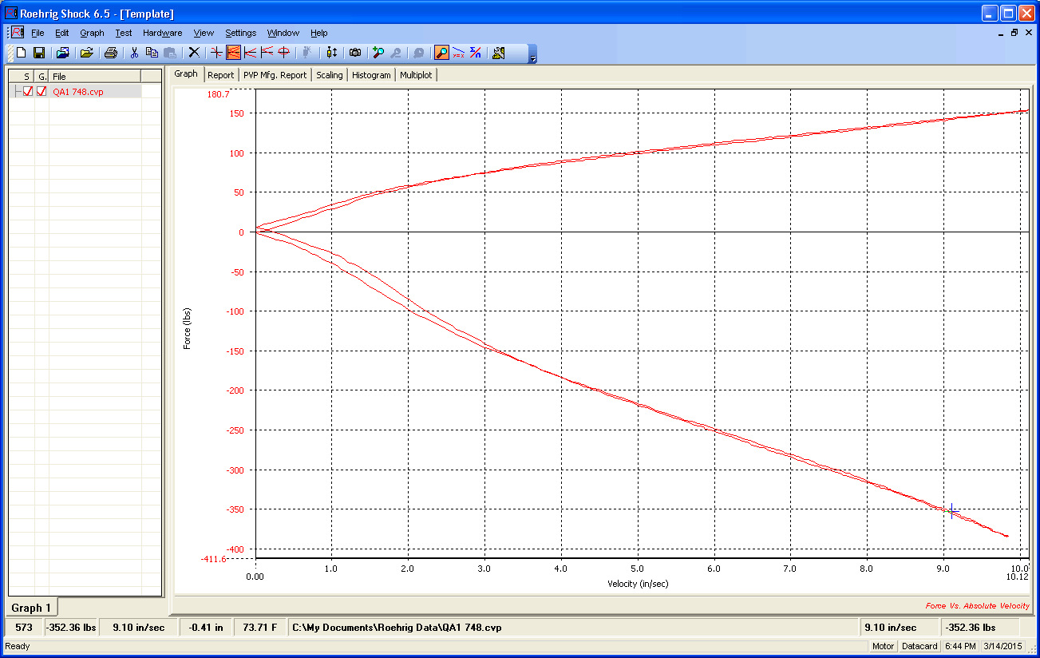
Task: Switch to the Histogram tab
Action: pyautogui.click(x=371, y=75)
